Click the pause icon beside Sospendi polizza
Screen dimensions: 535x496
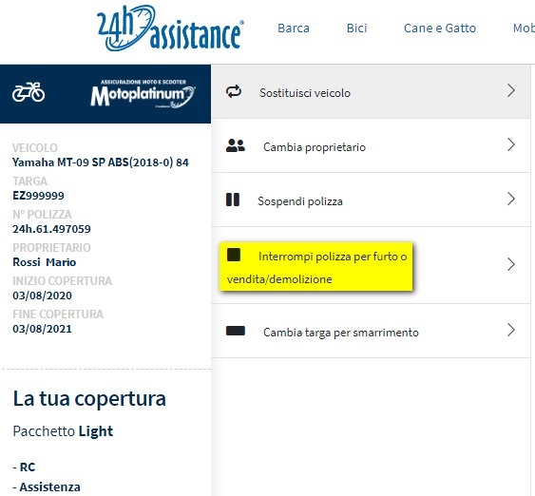233,200
